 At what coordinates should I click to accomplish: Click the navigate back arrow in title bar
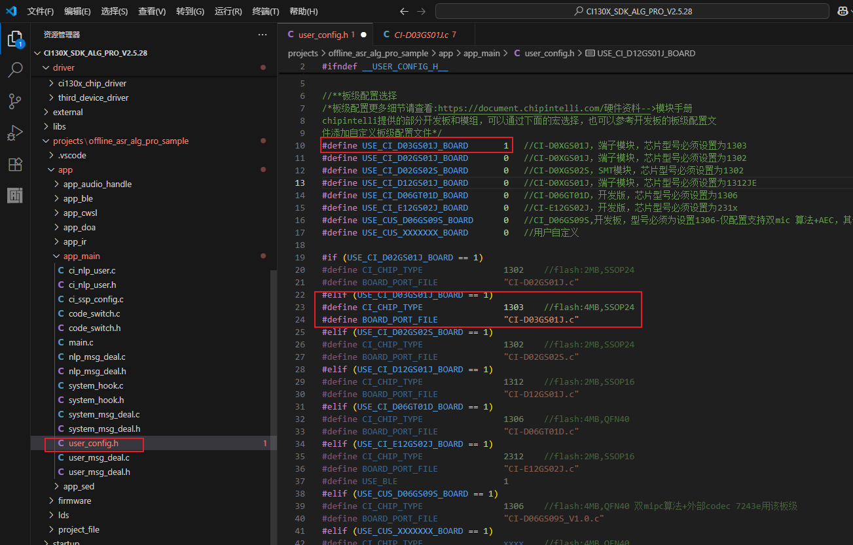click(404, 11)
